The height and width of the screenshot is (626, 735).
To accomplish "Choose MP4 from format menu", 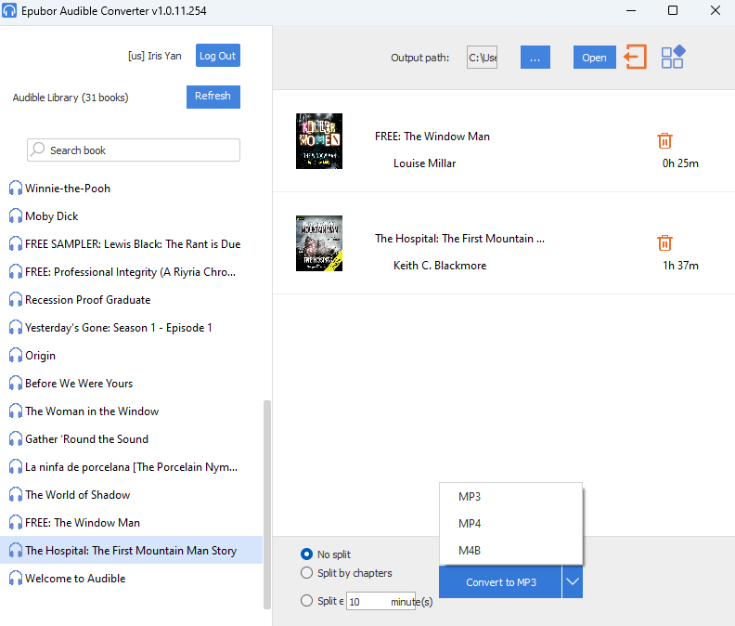I will (470, 524).
